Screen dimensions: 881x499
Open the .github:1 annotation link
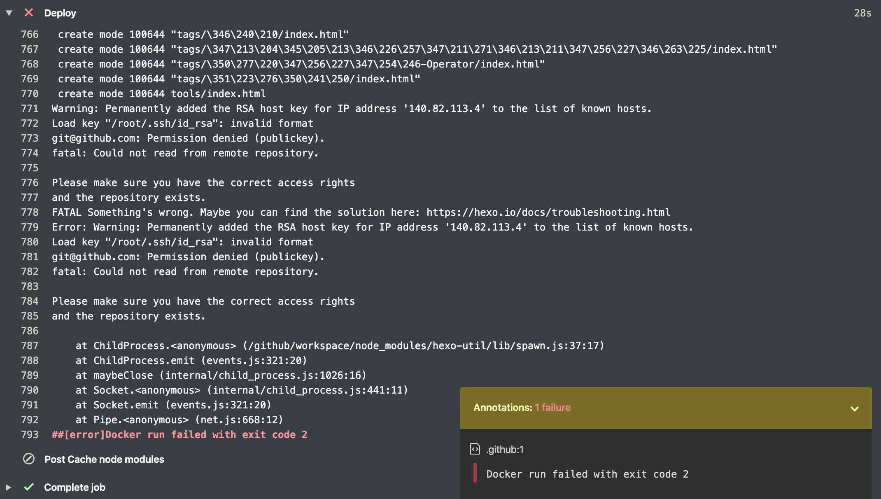point(504,450)
